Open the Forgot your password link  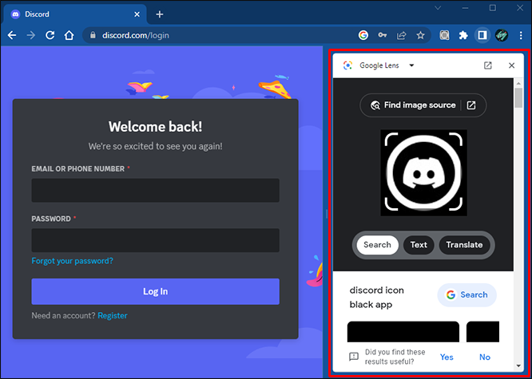pyautogui.click(x=72, y=261)
